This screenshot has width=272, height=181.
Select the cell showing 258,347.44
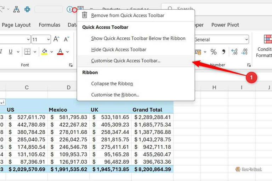point(110,132)
